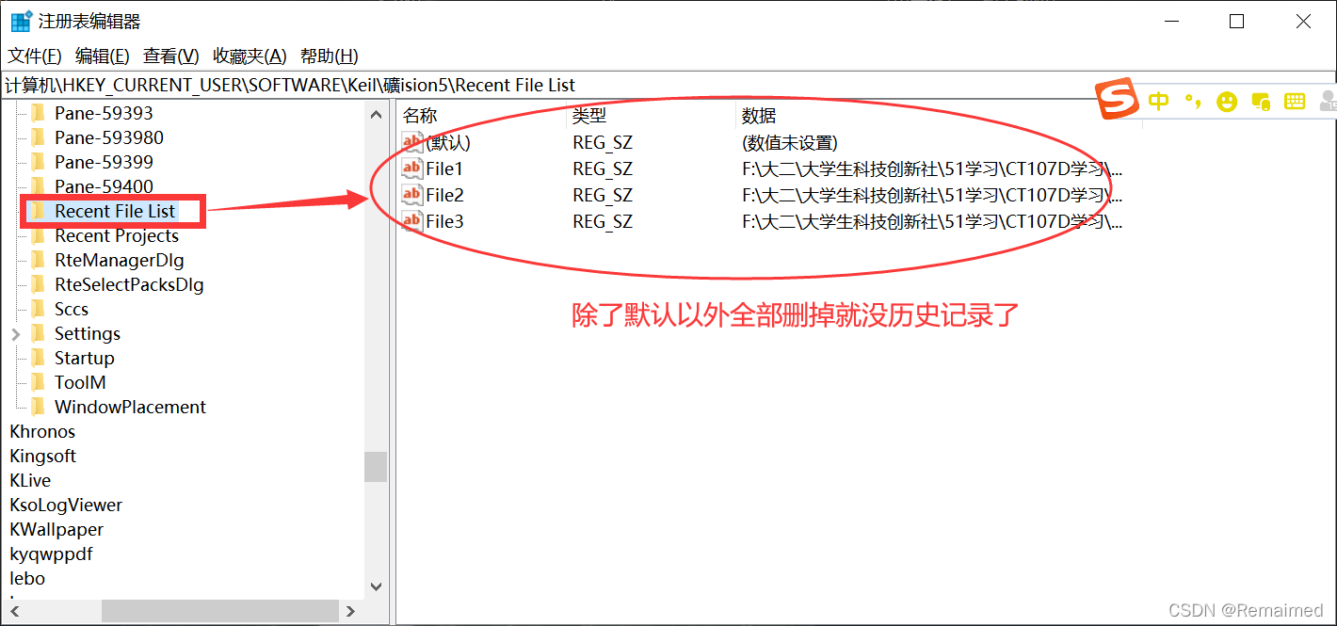The height and width of the screenshot is (626, 1337).
Task: Click the File3 data path cell
Action: point(932,221)
